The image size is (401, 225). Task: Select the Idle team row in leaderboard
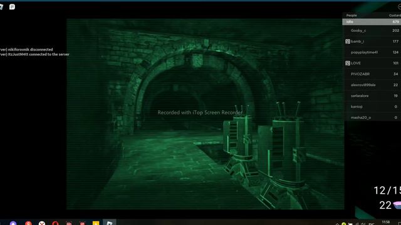pyautogui.click(x=372, y=22)
